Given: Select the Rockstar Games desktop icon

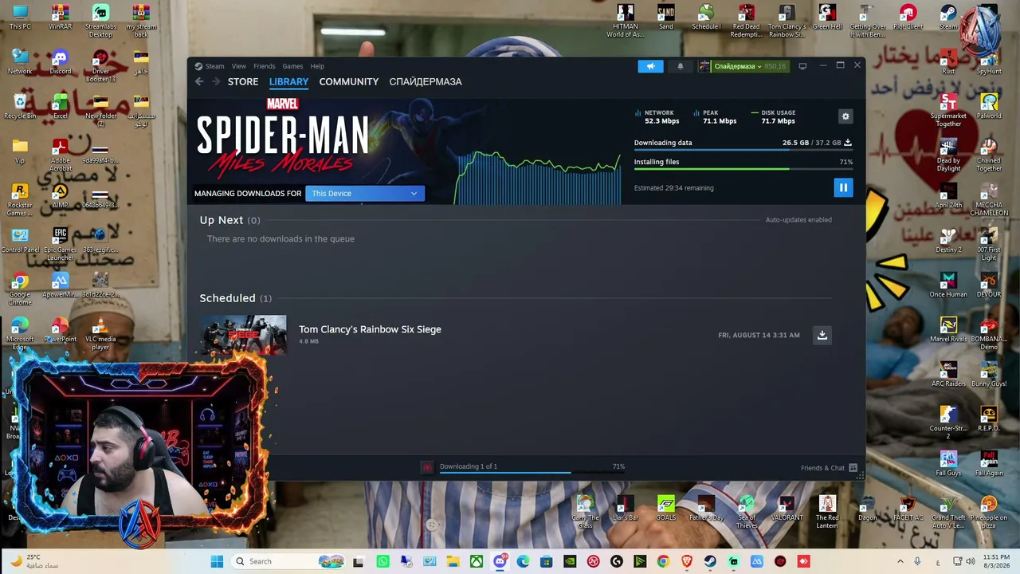Looking at the screenshot, I should (x=20, y=199).
